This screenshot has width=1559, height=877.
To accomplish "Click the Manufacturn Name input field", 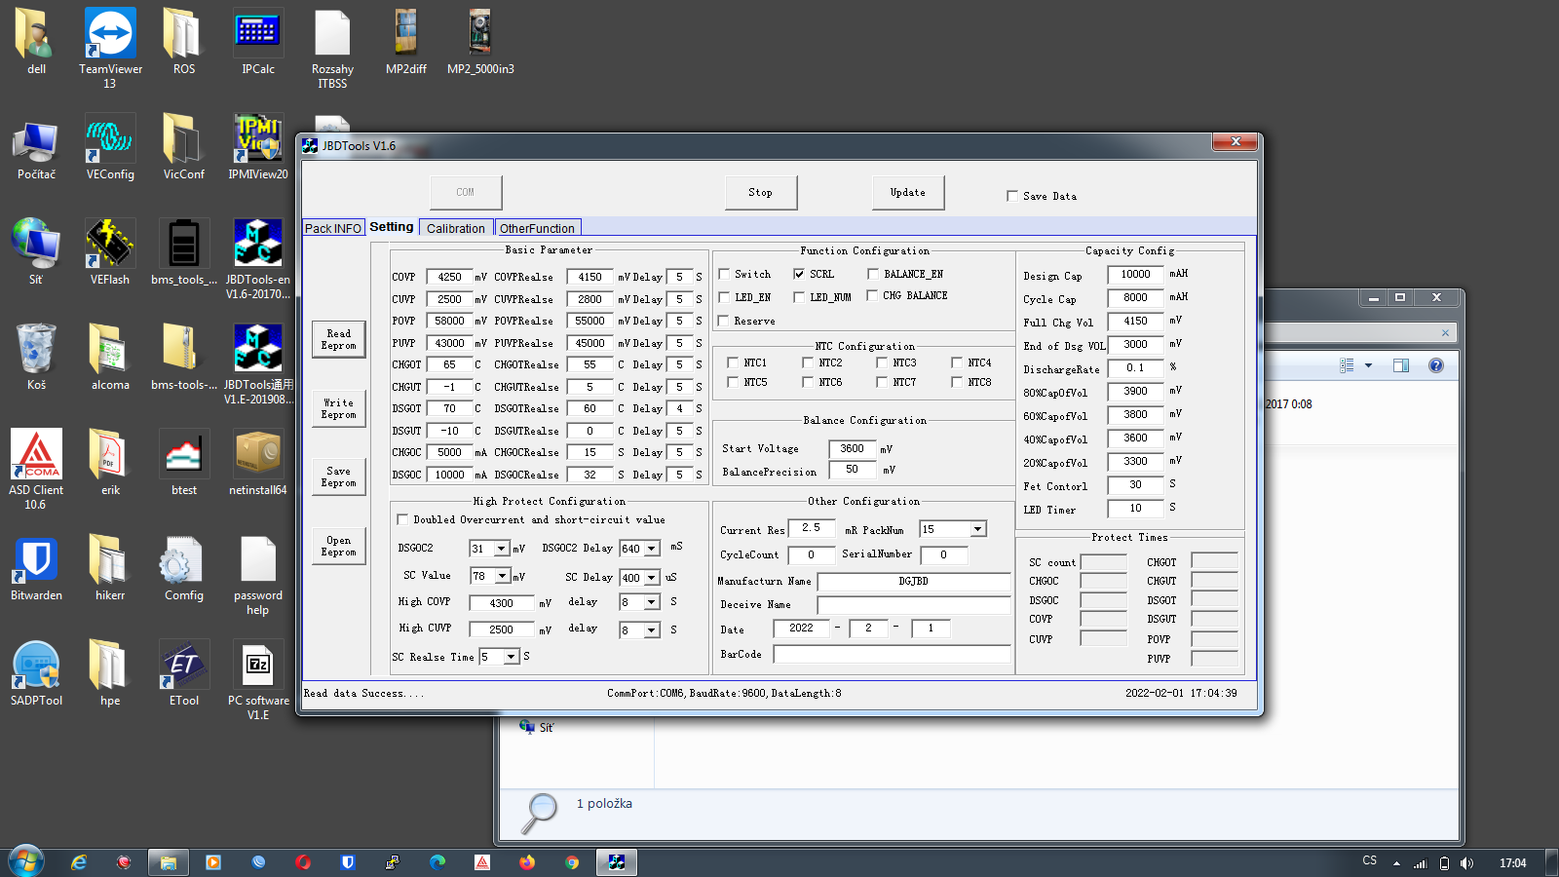I will pyautogui.click(x=913, y=581).
